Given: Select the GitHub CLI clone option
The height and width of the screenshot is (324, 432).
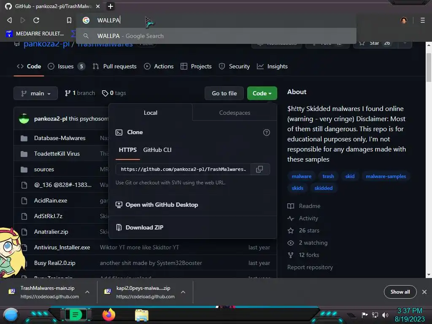Looking at the screenshot, I should click(157, 150).
